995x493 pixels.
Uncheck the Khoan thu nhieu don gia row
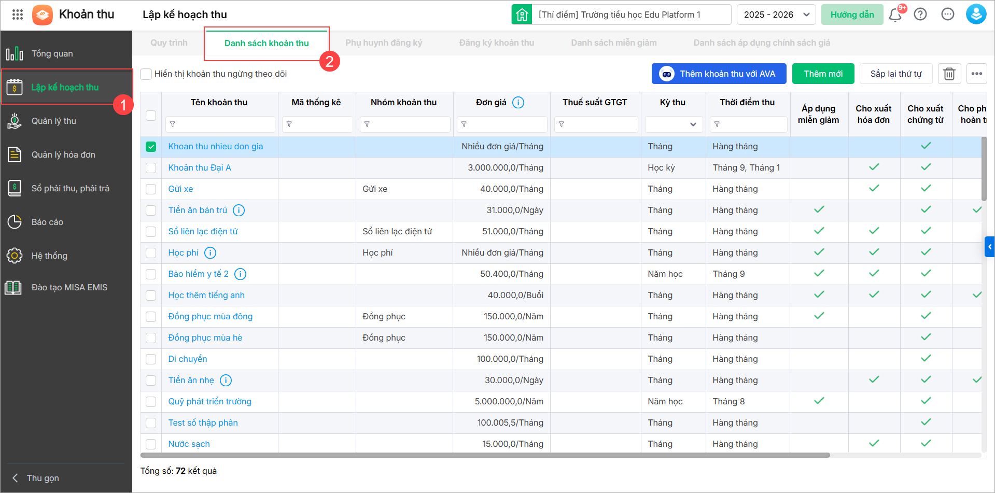pyautogui.click(x=151, y=147)
